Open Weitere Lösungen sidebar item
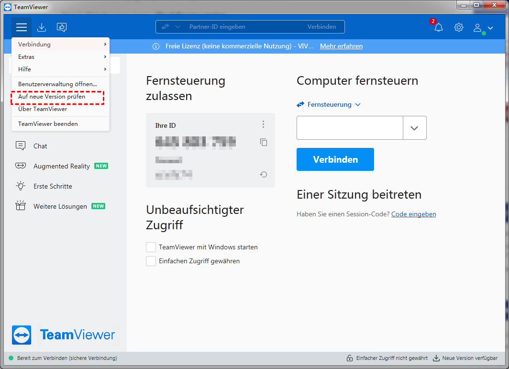509x369 pixels. click(60, 206)
